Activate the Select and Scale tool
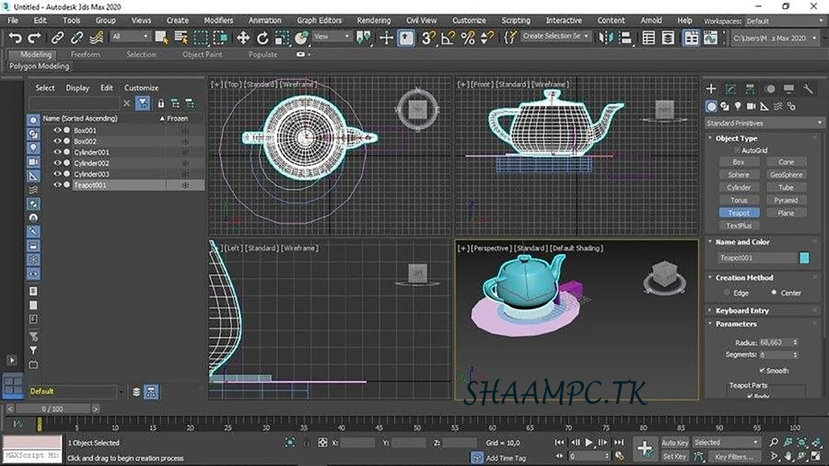 tap(282, 38)
